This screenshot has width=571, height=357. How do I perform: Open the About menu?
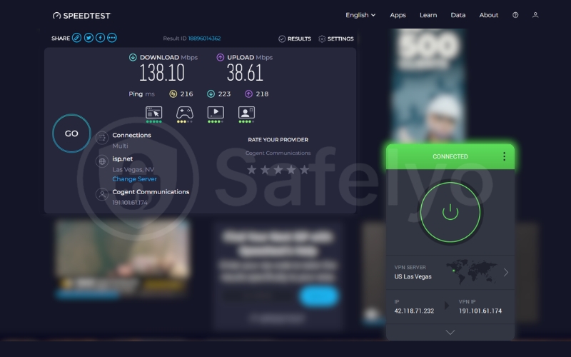pyautogui.click(x=489, y=15)
